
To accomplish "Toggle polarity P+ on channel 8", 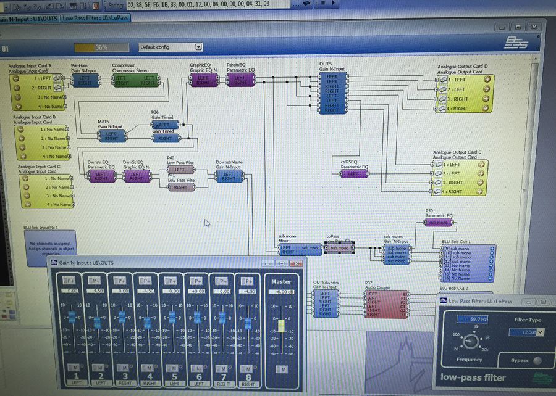I will pyautogui.click(x=246, y=281).
